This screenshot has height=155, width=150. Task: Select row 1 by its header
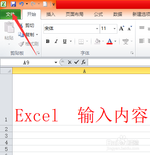pos(6,100)
